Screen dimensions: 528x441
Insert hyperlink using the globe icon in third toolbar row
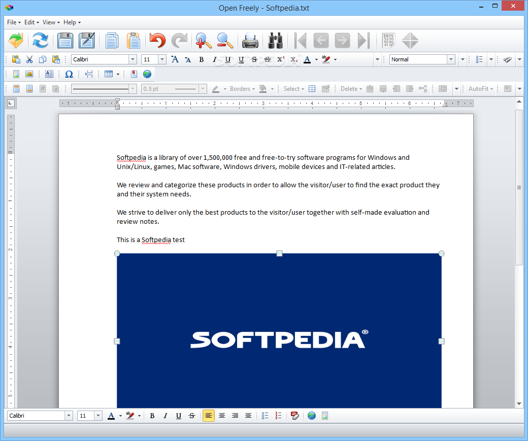point(147,74)
